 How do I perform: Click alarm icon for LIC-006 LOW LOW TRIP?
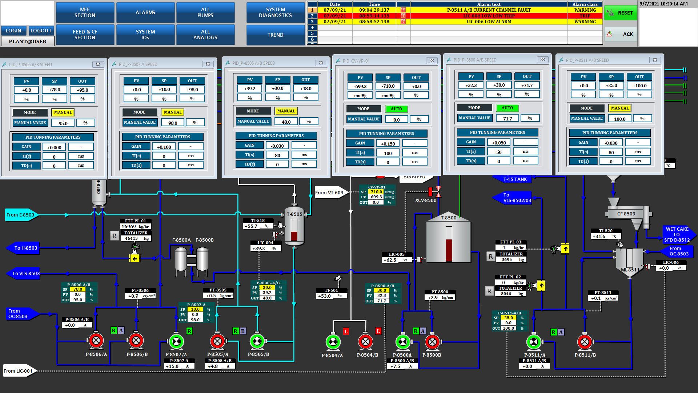[x=403, y=16]
